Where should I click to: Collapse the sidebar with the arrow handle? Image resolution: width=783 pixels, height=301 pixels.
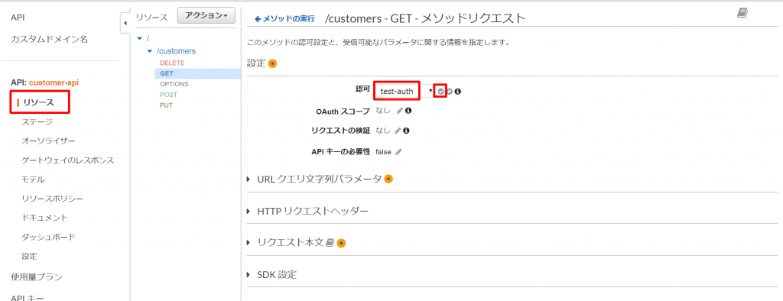(x=125, y=23)
